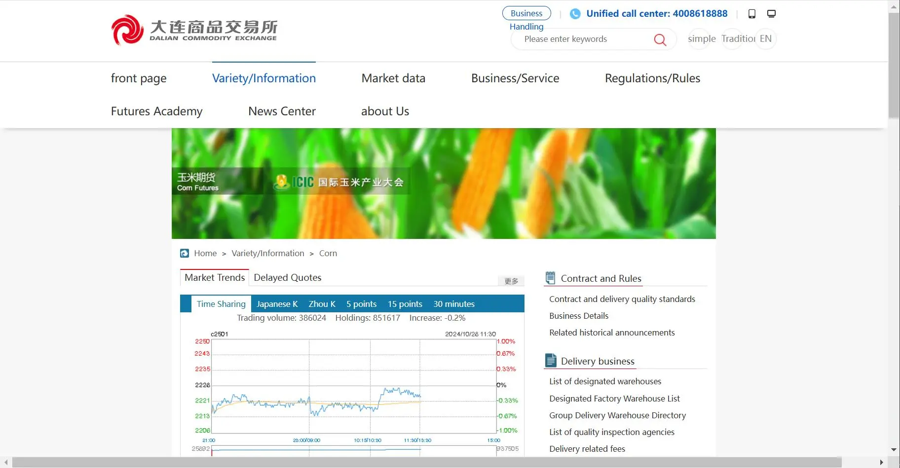
Task: Select the Japanese K chart tab
Action: click(x=277, y=304)
